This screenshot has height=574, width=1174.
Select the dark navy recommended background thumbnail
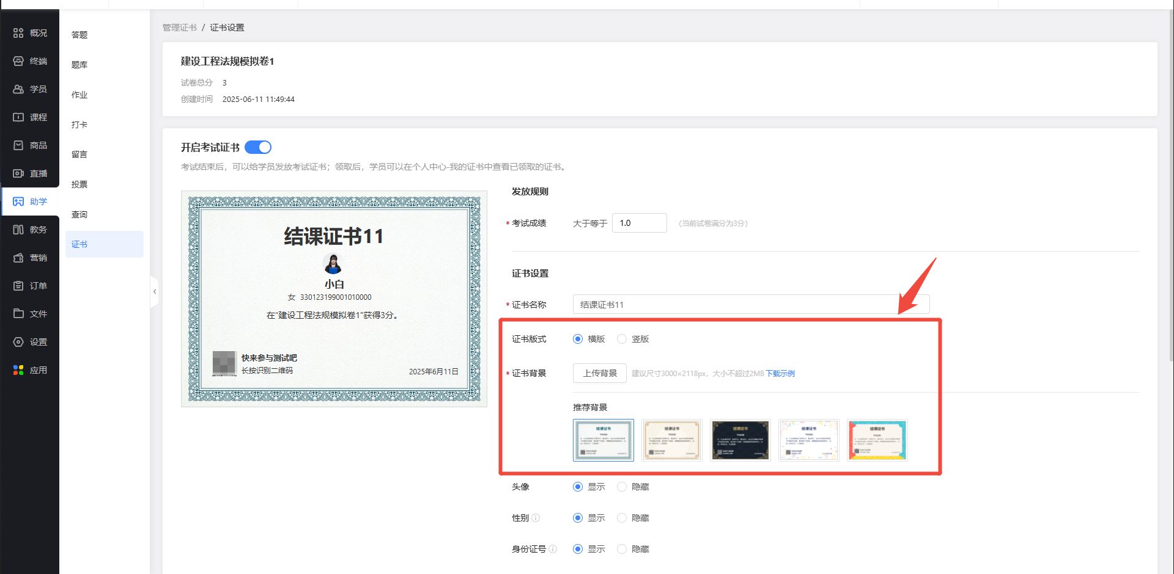coord(740,440)
